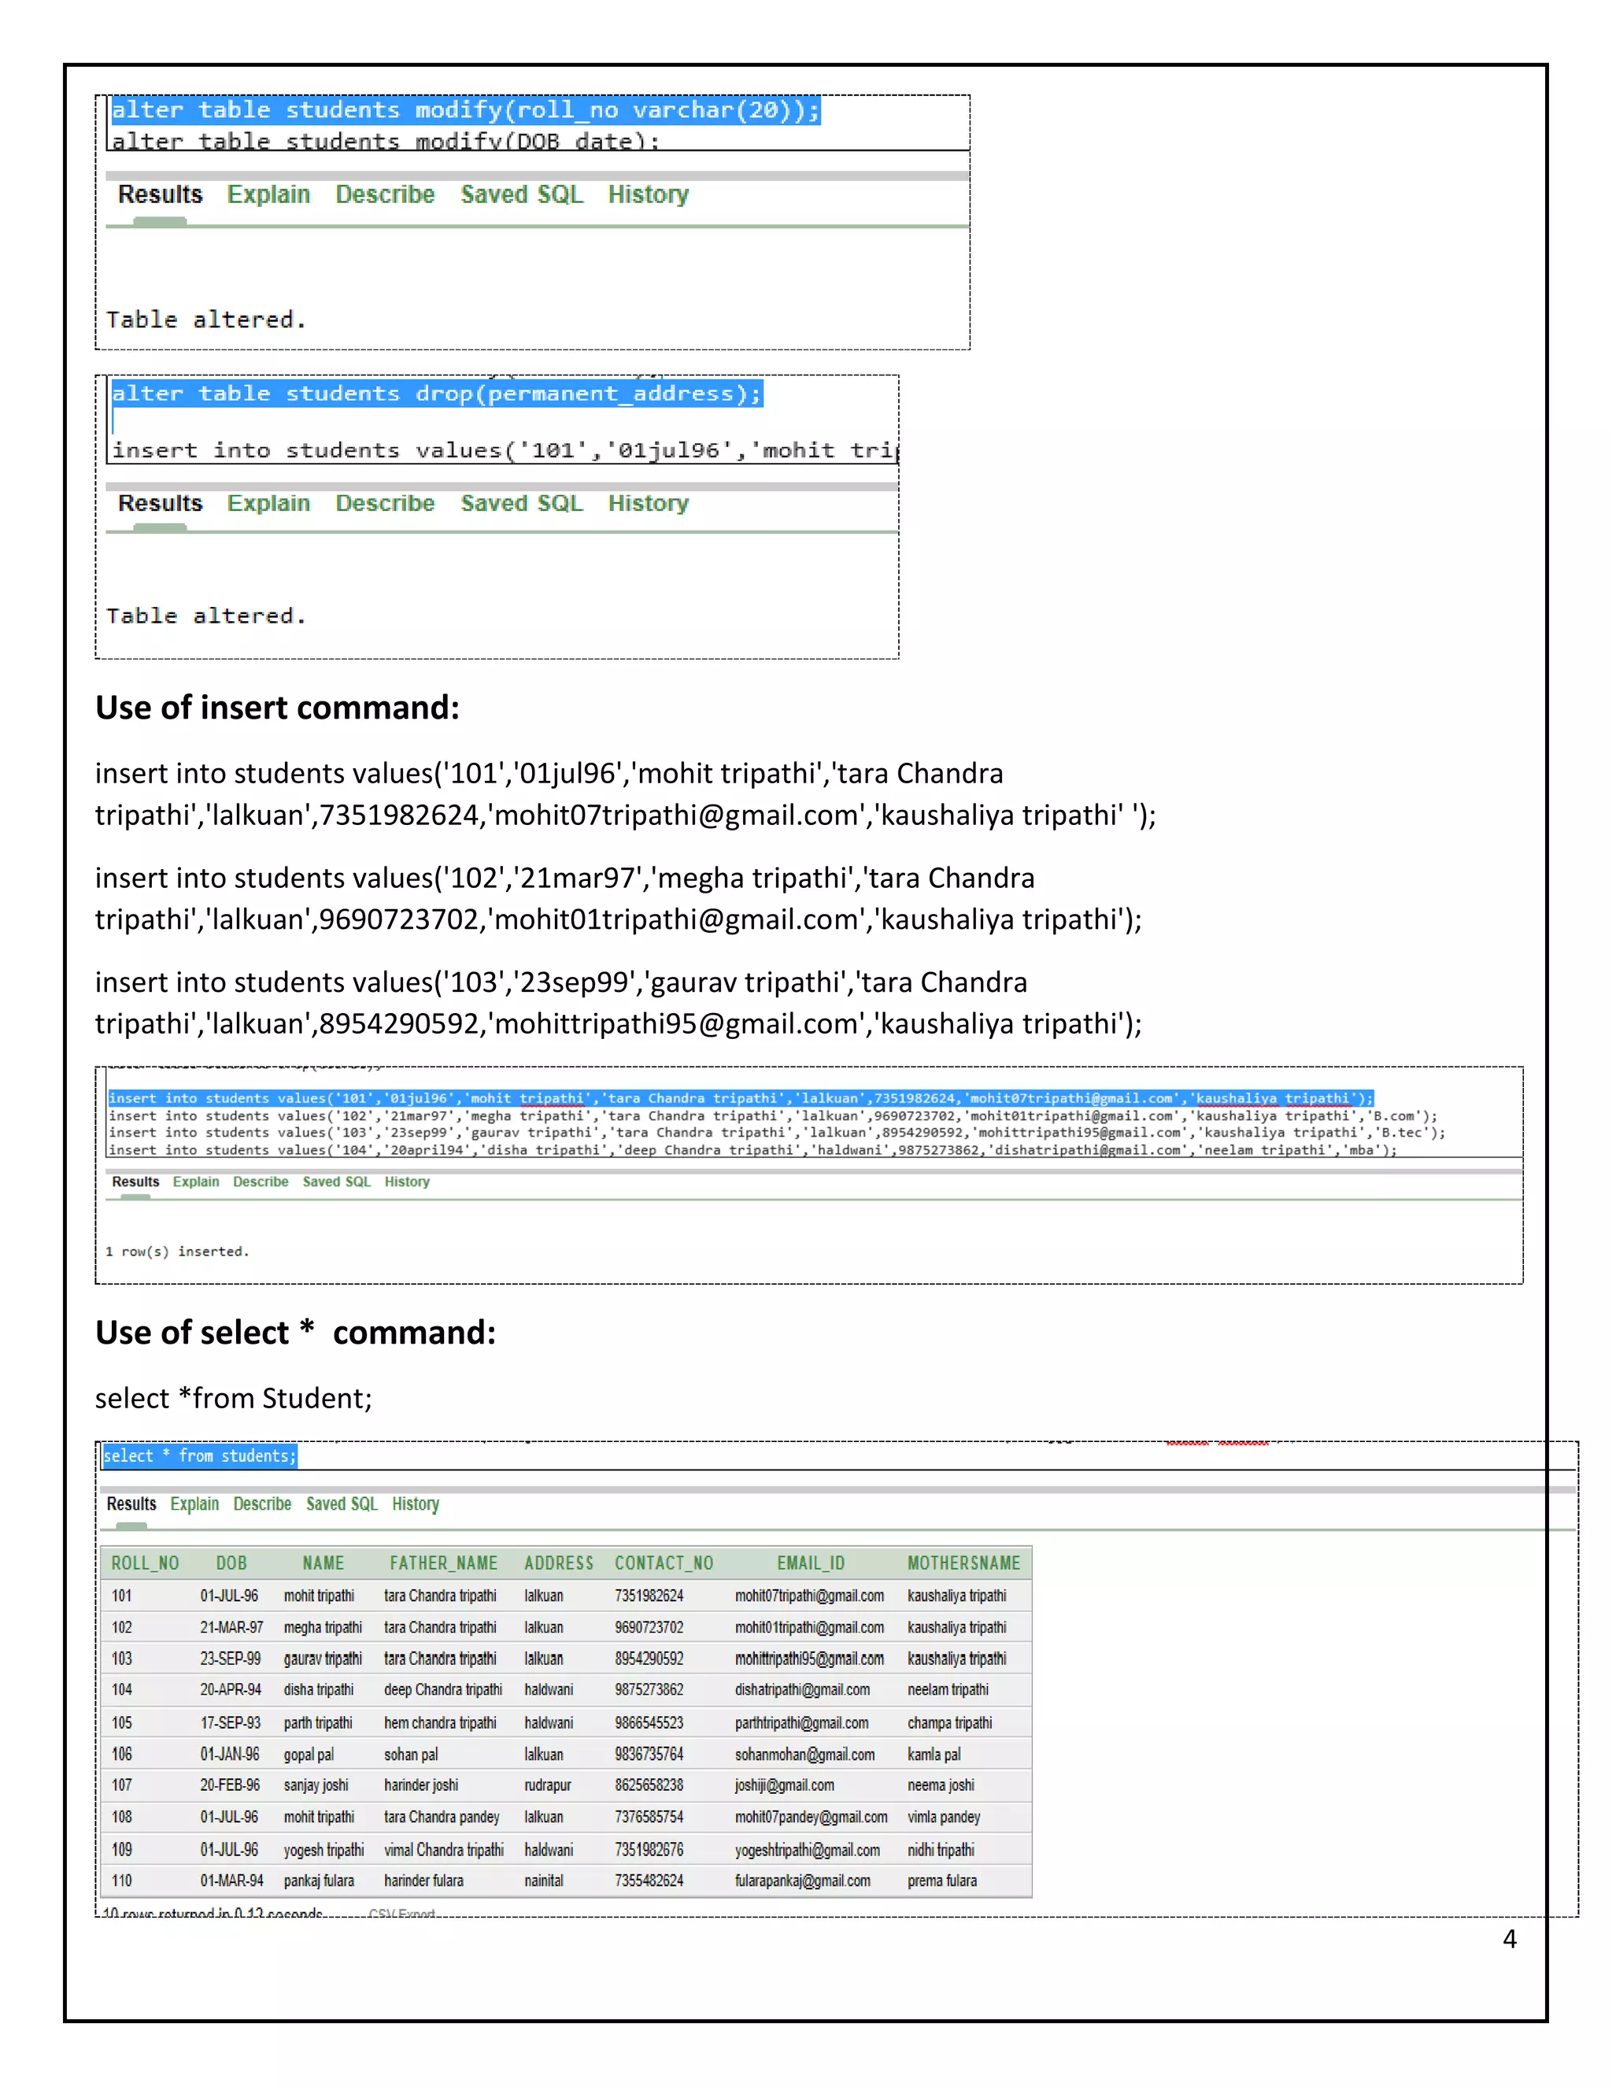
Task: Click cell 'prema fulara' mother name
Action: (941, 1880)
